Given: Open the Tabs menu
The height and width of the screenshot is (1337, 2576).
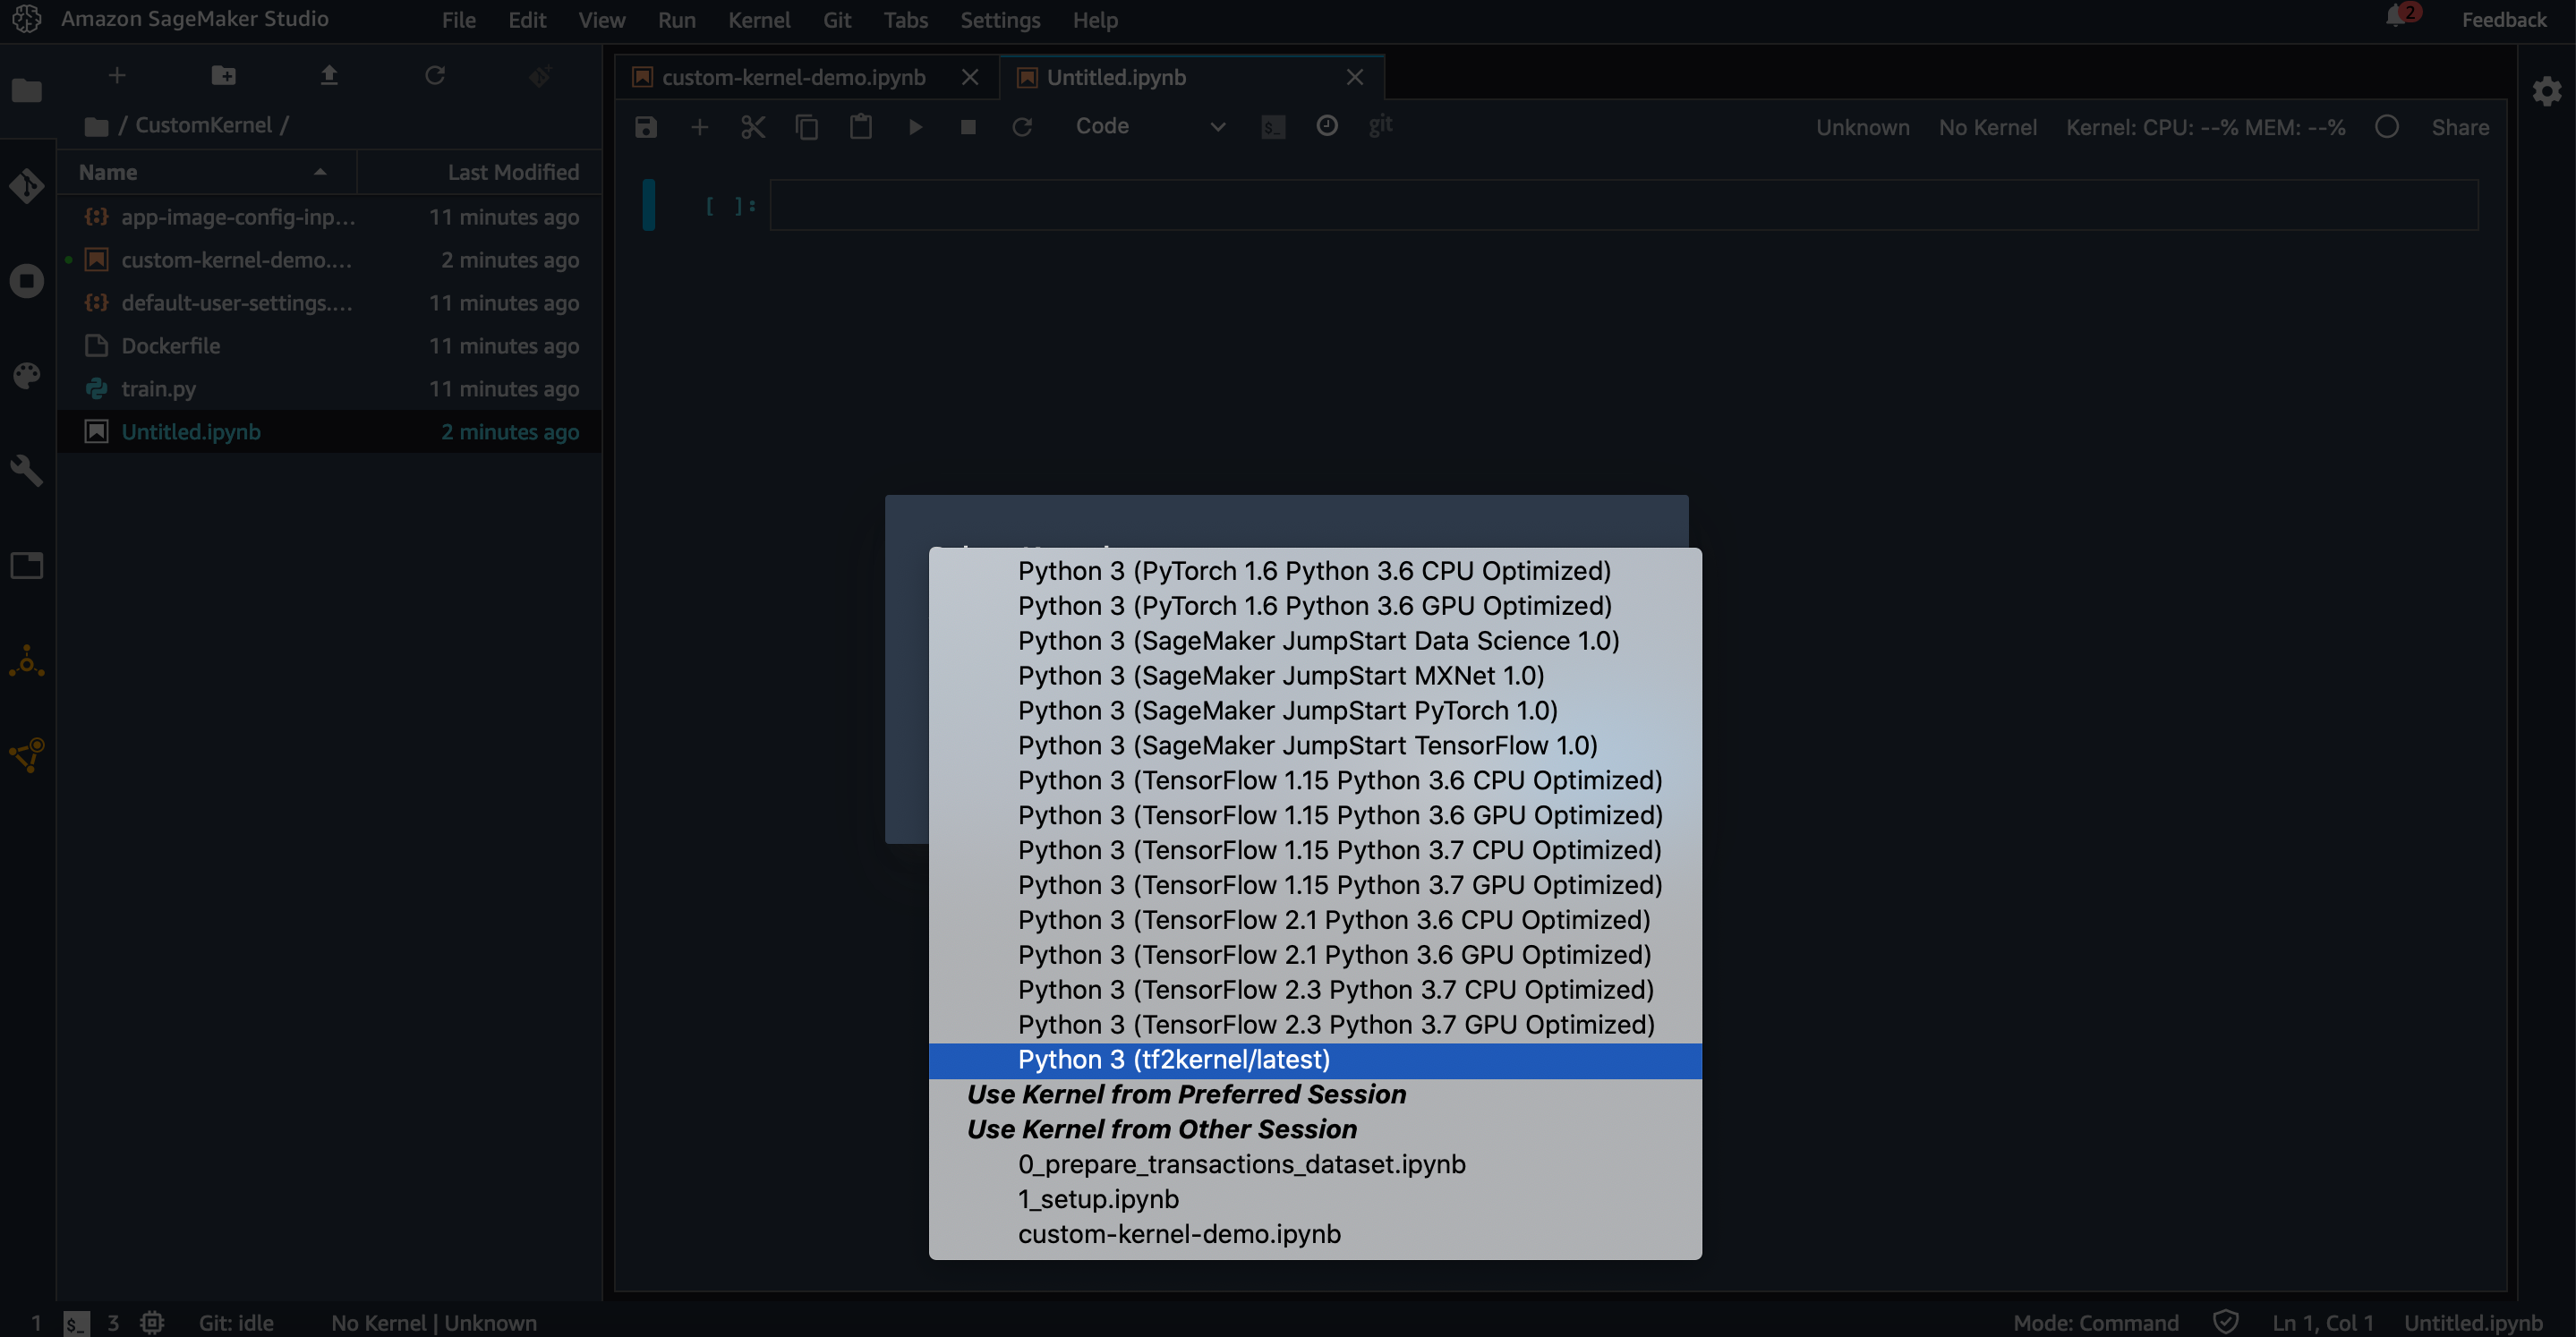Looking at the screenshot, I should click(x=906, y=20).
